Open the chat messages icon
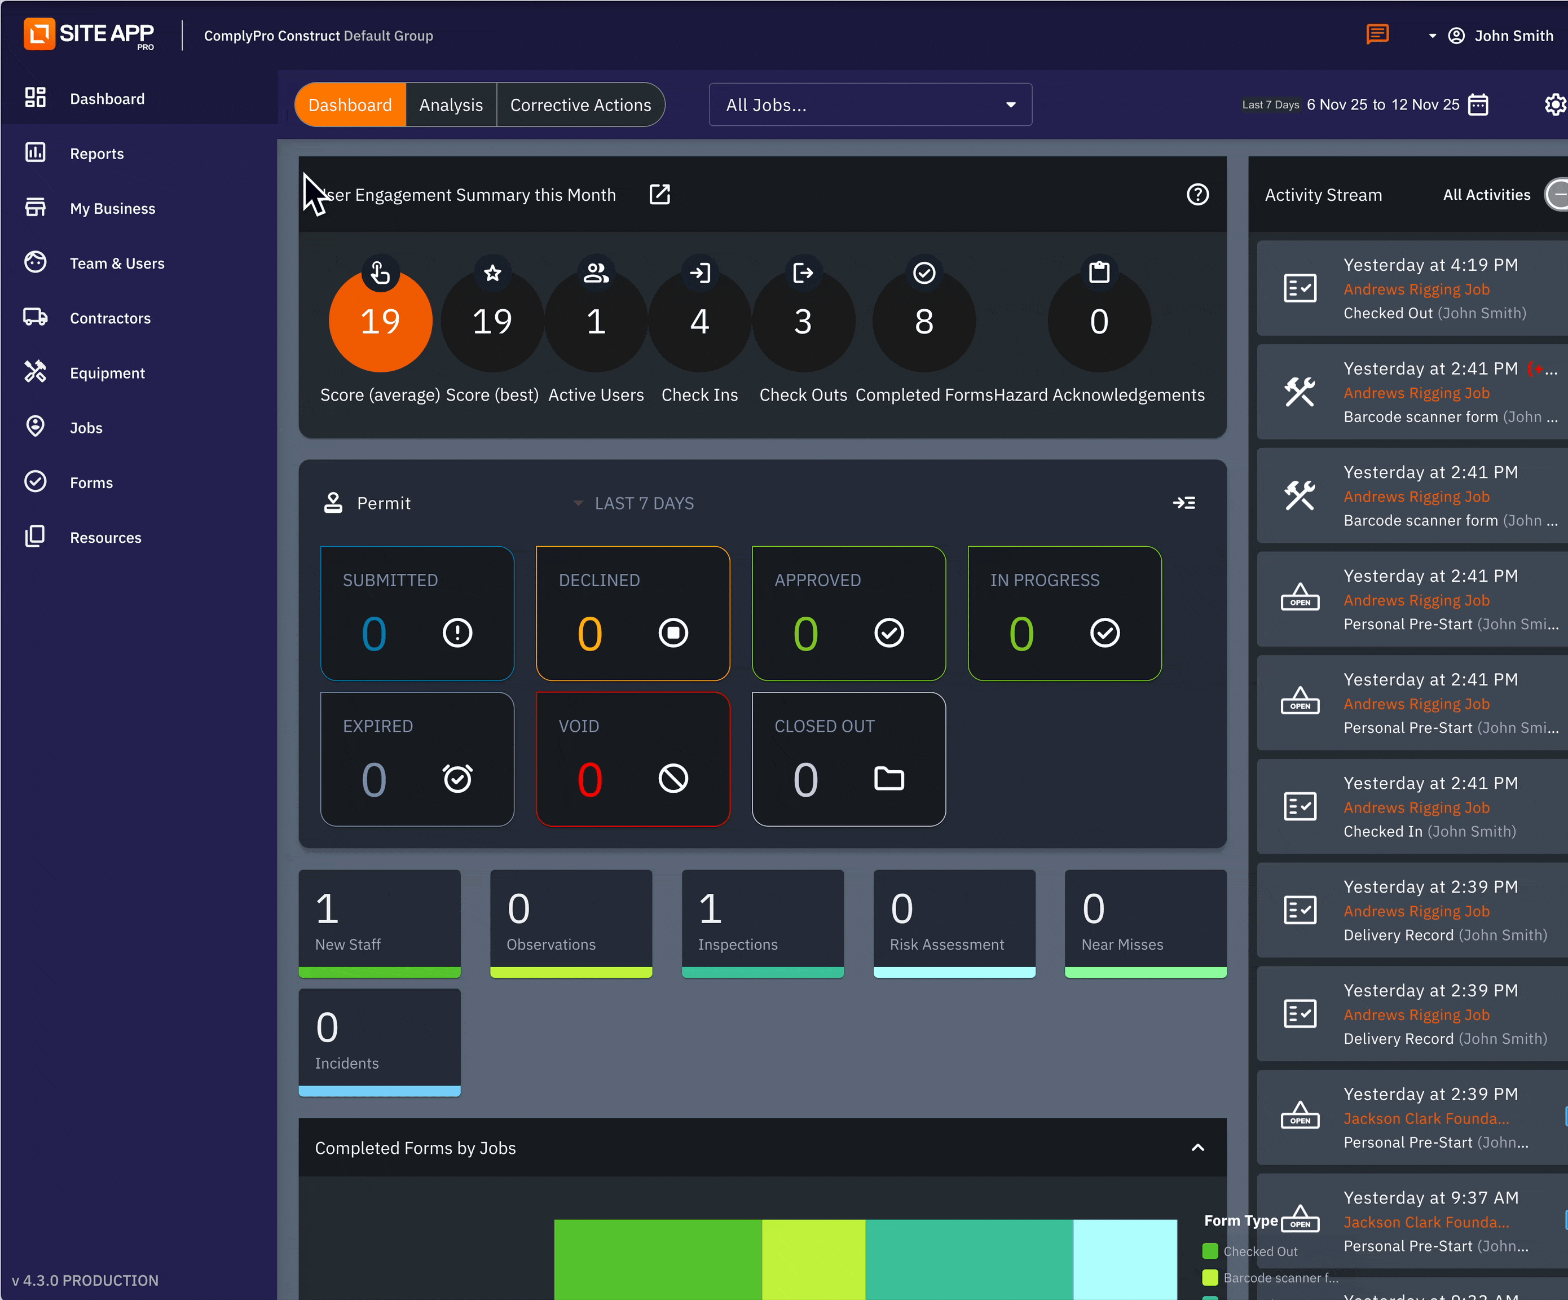 [1377, 34]
